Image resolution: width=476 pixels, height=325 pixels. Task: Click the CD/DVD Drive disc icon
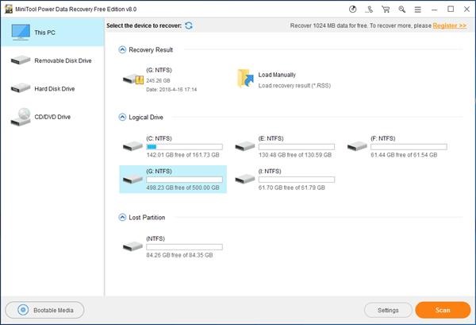click(21, 117)
